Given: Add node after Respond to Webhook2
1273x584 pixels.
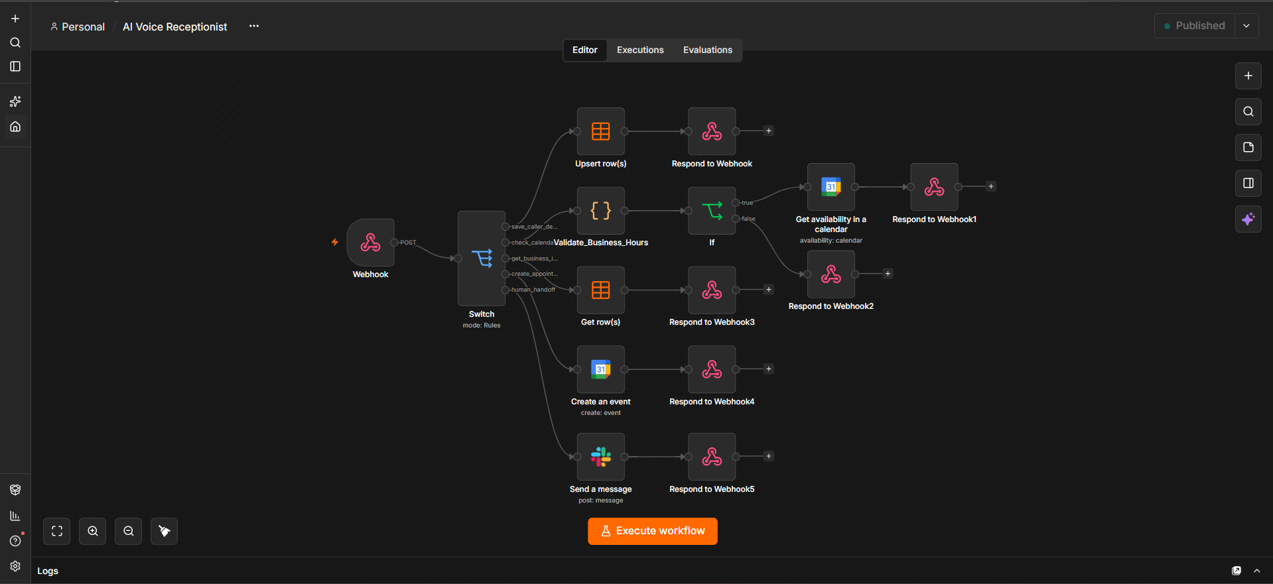Looking at the screenshot, I should 888,274.
